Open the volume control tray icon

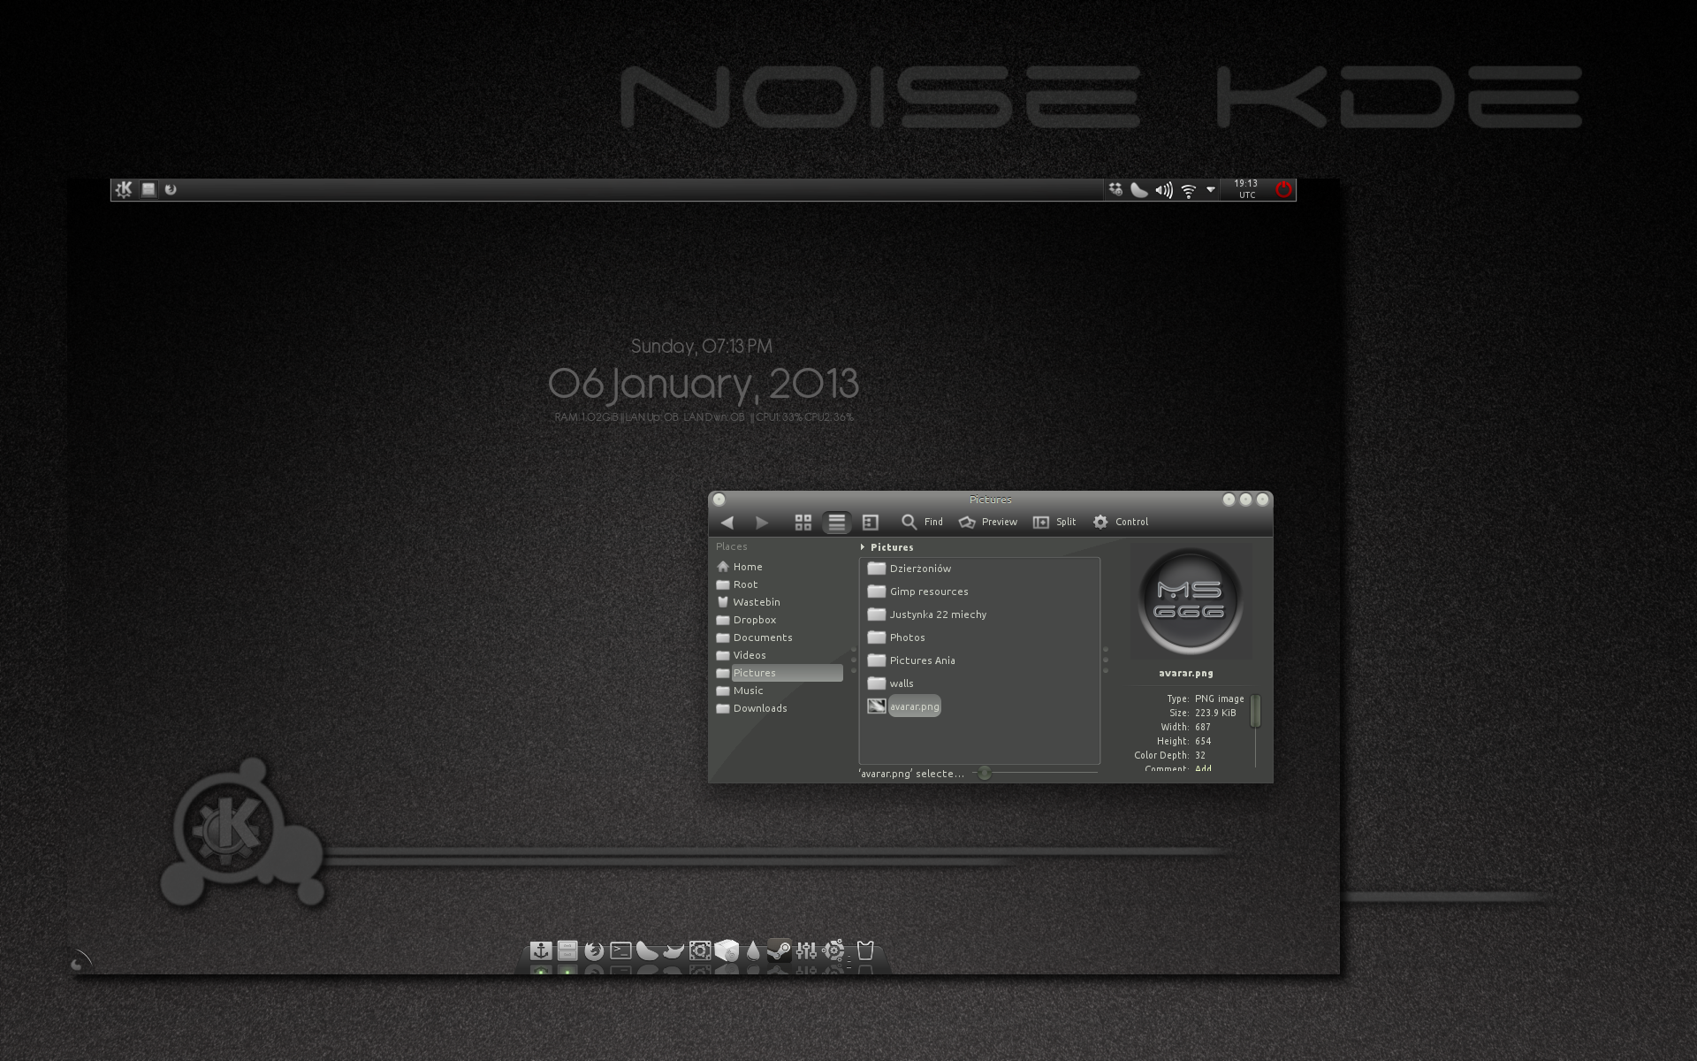click(1164, 190)
